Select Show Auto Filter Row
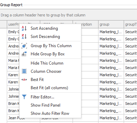The image size is (137, 123). pyautogui.click(x=50, y=113)
